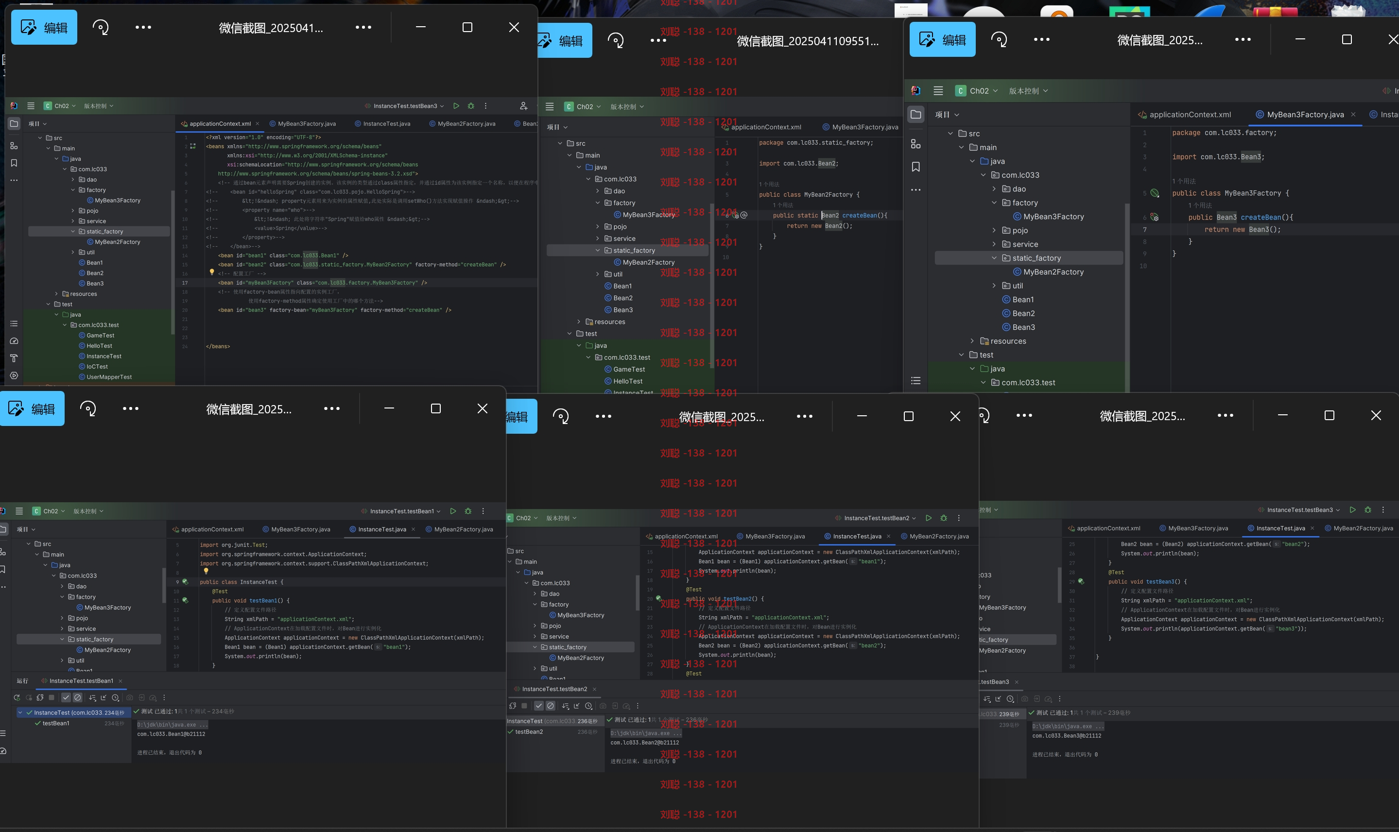Close the InstanceTest.testBean2 run tab
Image resolution: width=1399 pixels, height=832 pixels.
(594, 689)
